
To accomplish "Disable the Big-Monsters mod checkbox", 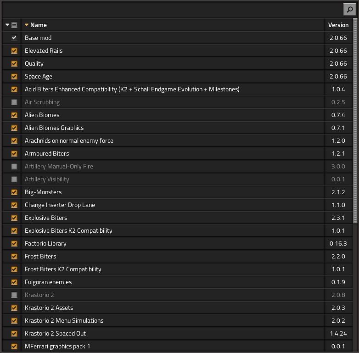I will coord(14,192).
